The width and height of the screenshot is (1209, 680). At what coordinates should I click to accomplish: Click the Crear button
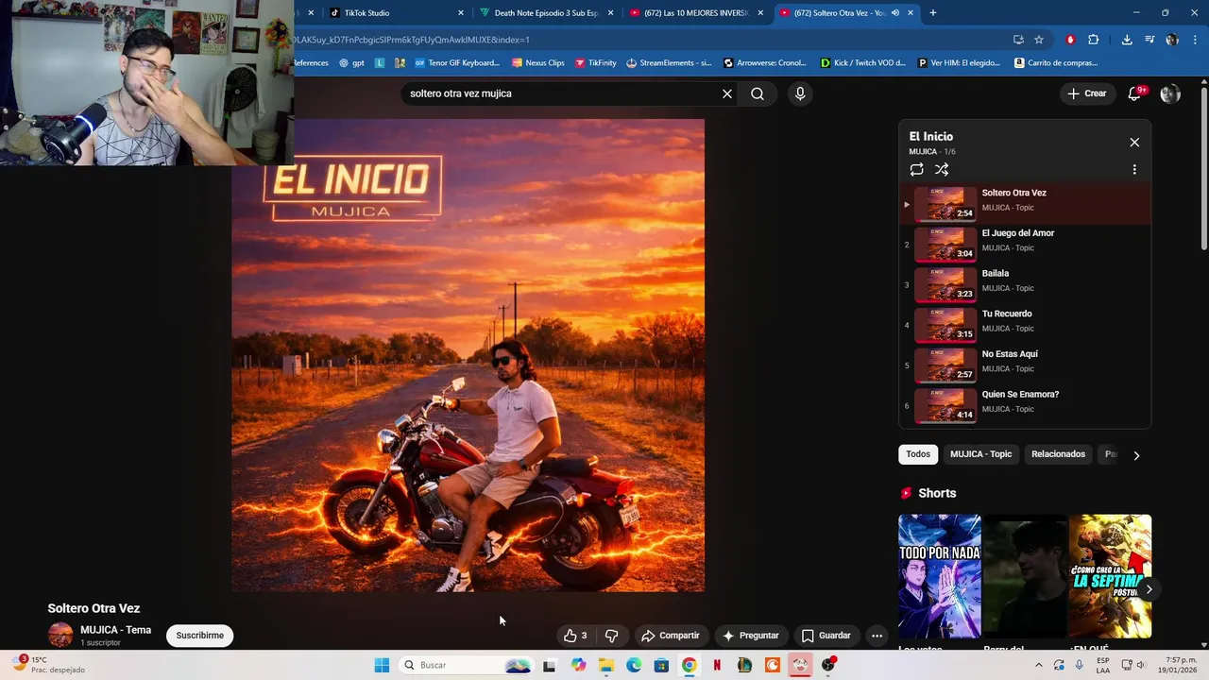tap(1087, 93)
